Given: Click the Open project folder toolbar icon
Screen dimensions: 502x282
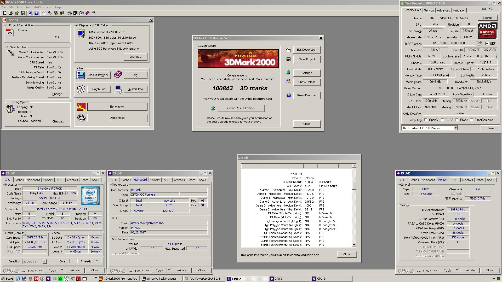Looking at the screenshot, I should (11, 13).
